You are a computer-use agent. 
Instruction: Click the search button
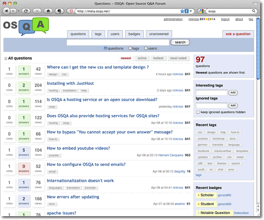point(180,42)
